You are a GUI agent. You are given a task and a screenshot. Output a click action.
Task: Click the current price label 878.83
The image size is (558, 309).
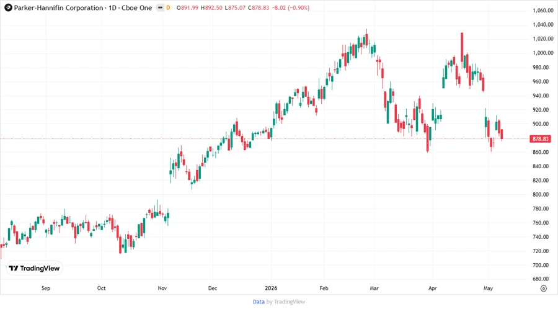tap(540, 139)
